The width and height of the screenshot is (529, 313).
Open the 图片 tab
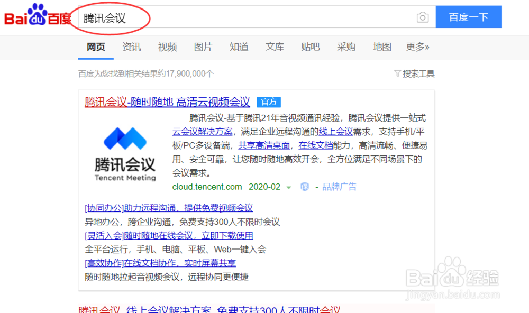(203, 47)
